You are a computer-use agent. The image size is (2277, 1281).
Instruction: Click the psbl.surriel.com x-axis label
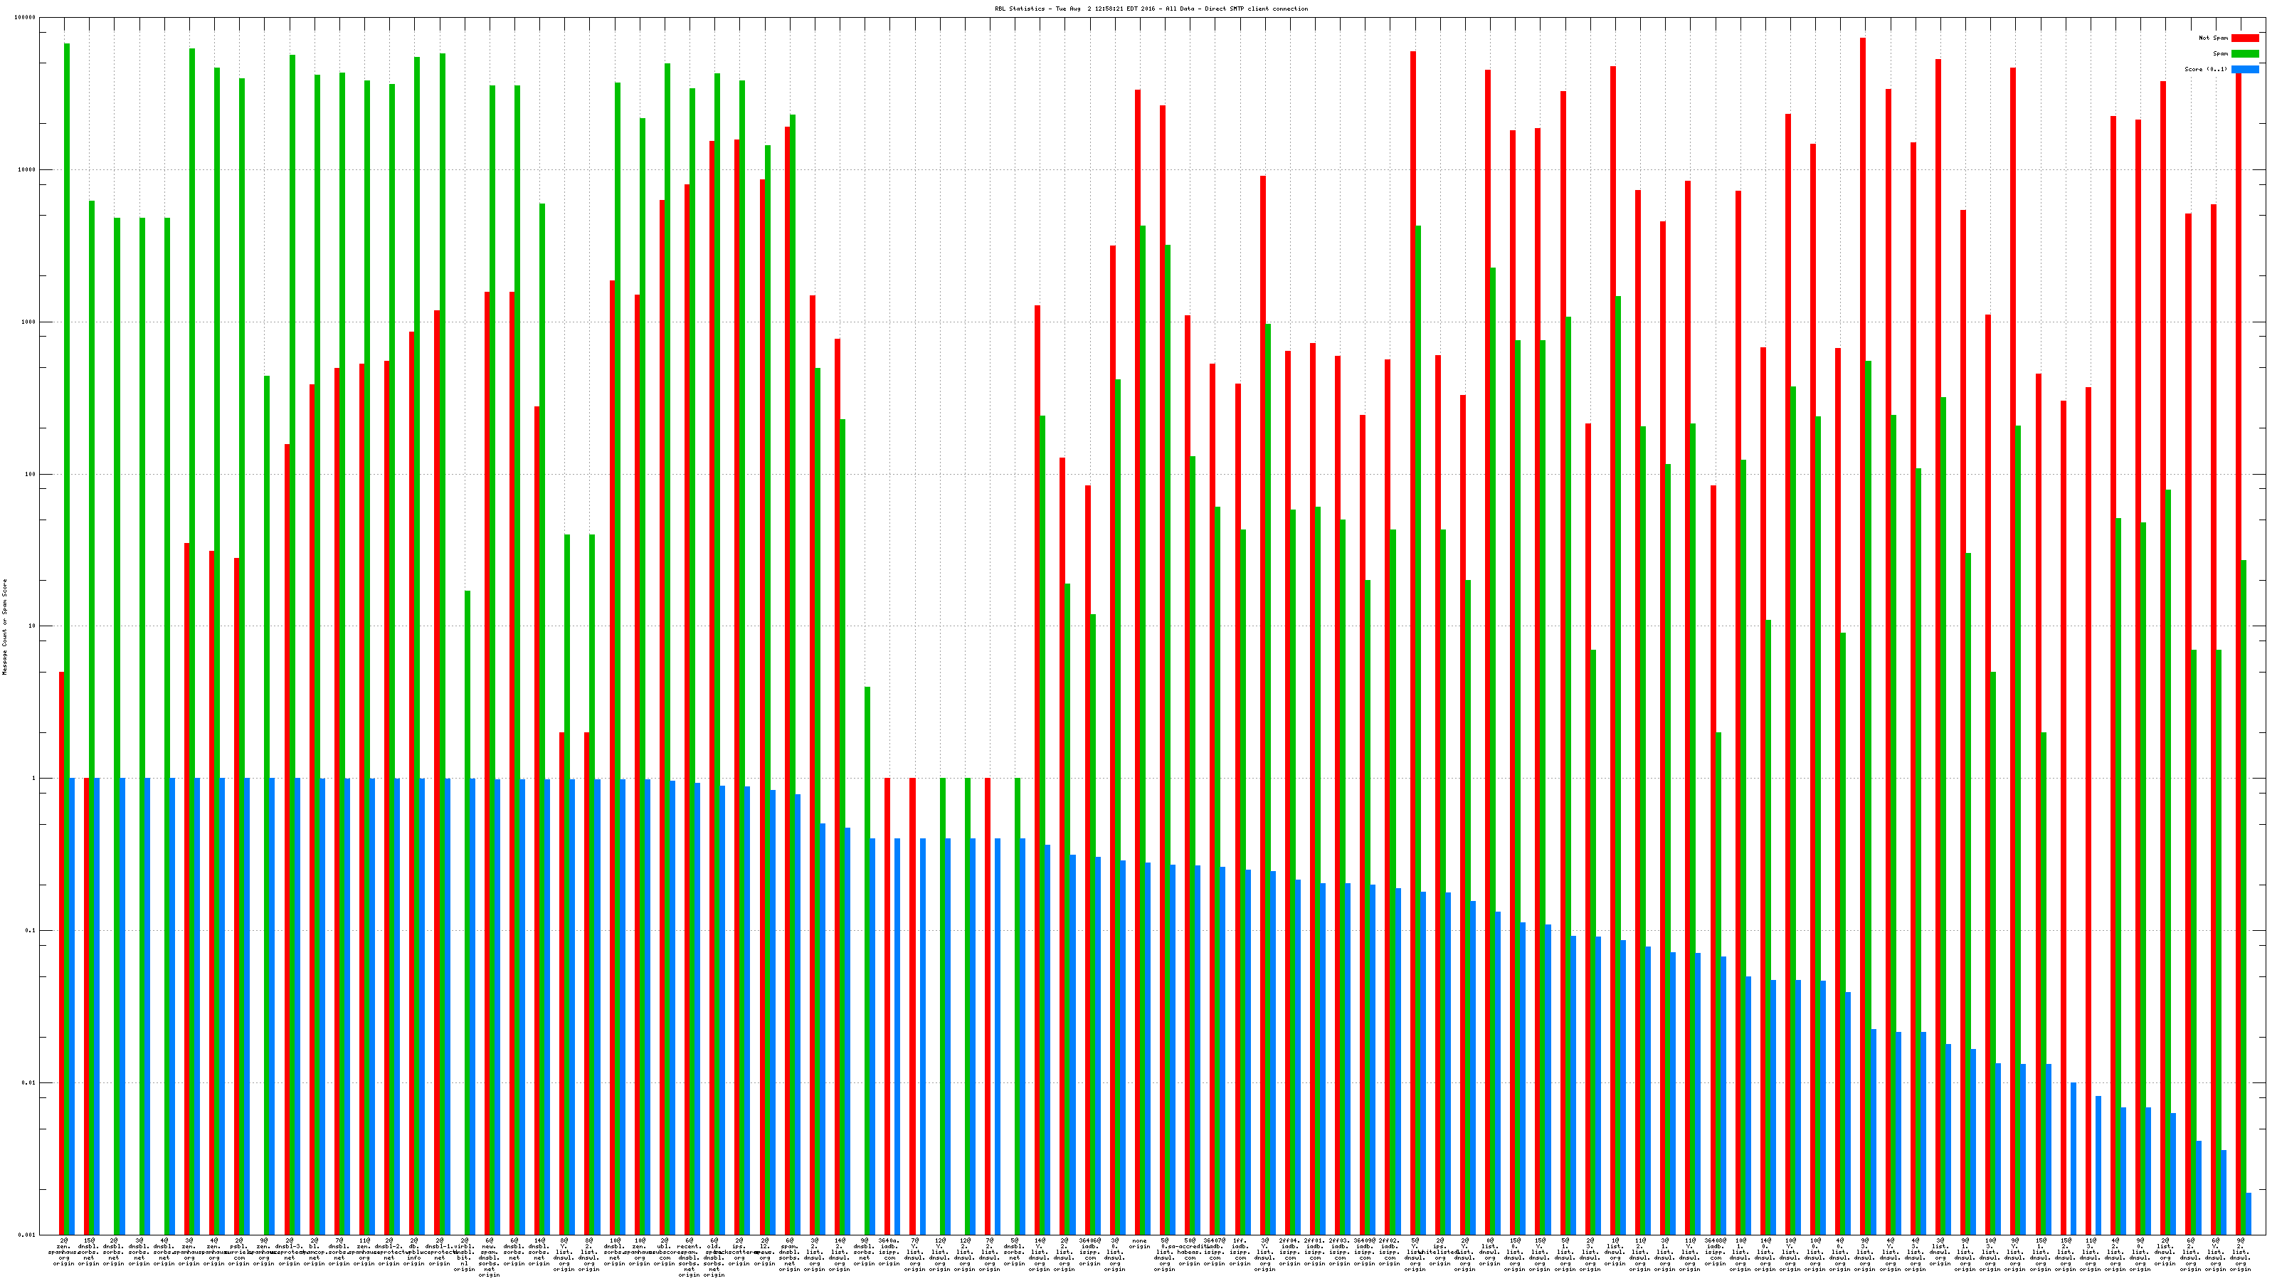tap(240, 1252)
